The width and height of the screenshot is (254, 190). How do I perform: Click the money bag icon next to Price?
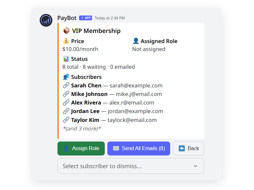tap(66, 41)
